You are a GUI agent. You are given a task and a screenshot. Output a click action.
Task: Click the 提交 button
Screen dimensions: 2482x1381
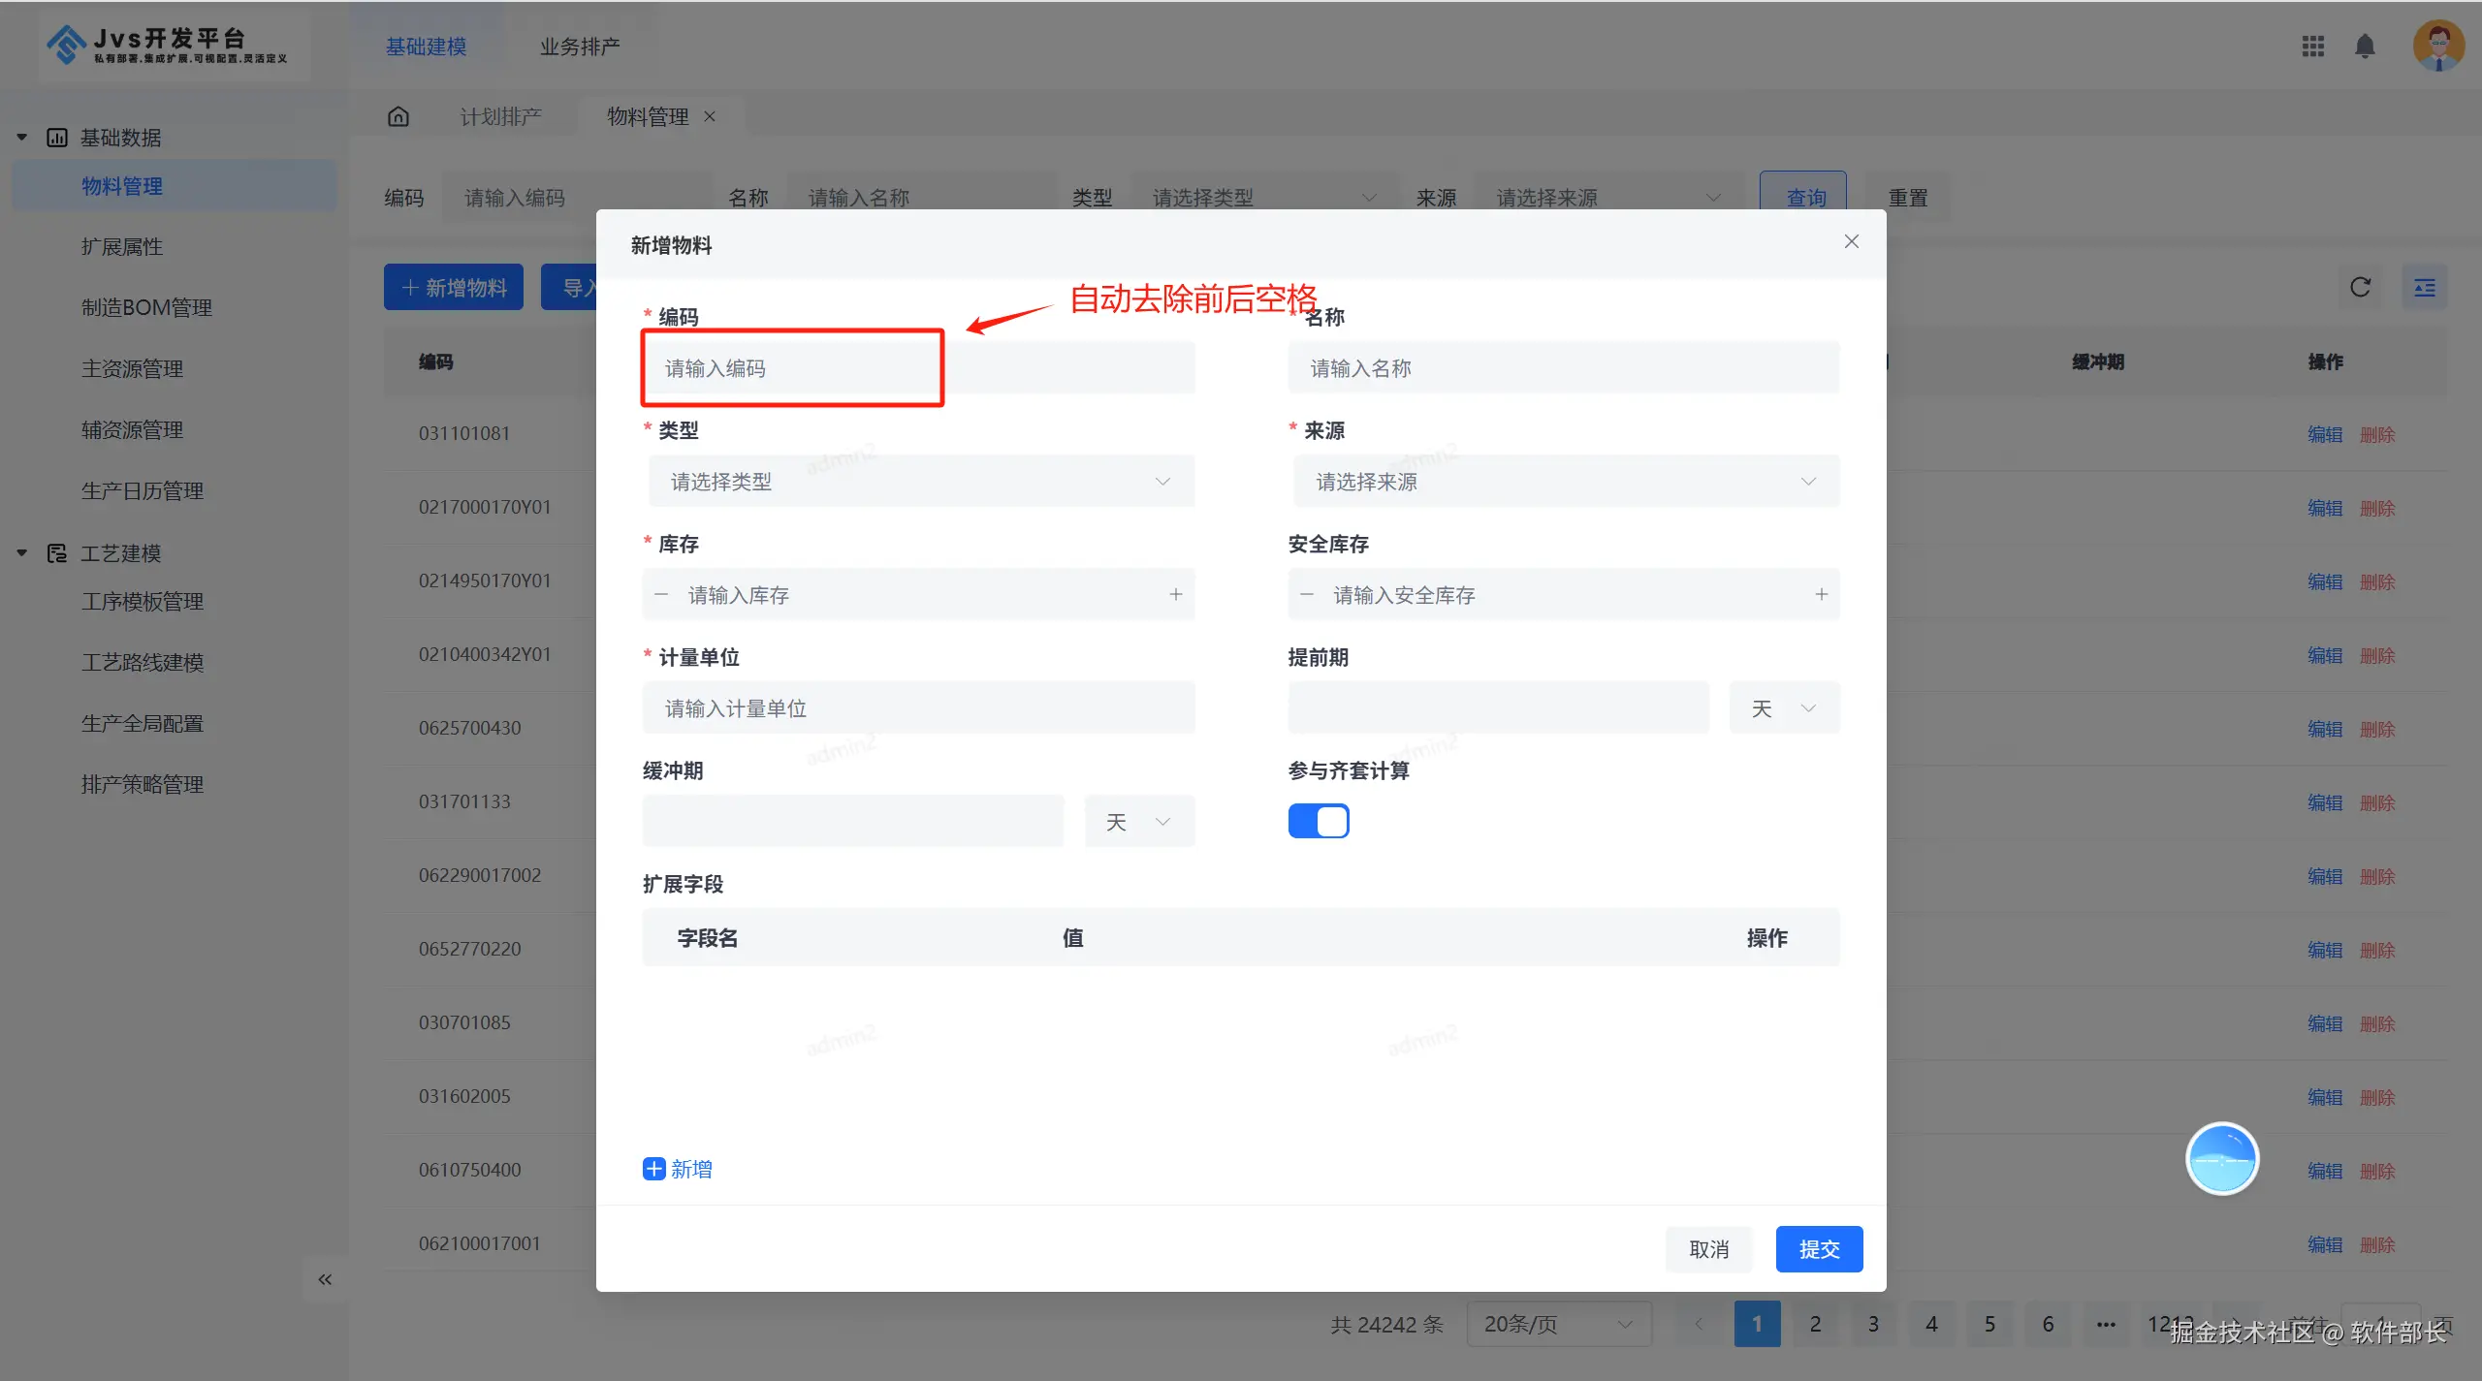pyautogui.click(x=1818, y=1249)
